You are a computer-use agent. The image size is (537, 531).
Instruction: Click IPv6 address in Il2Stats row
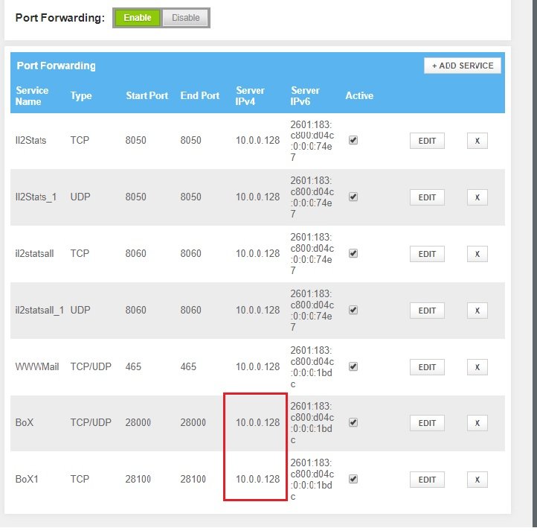coord(312,141)
